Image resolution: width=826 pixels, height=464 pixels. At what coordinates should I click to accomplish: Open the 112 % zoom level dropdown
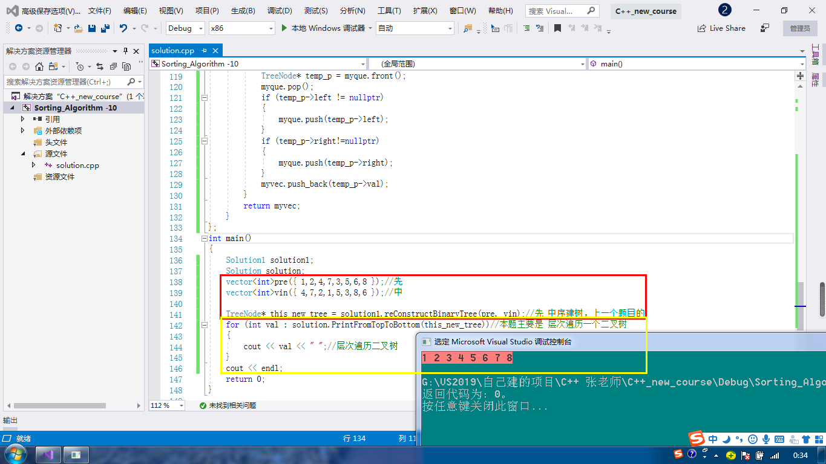[167, 405]
